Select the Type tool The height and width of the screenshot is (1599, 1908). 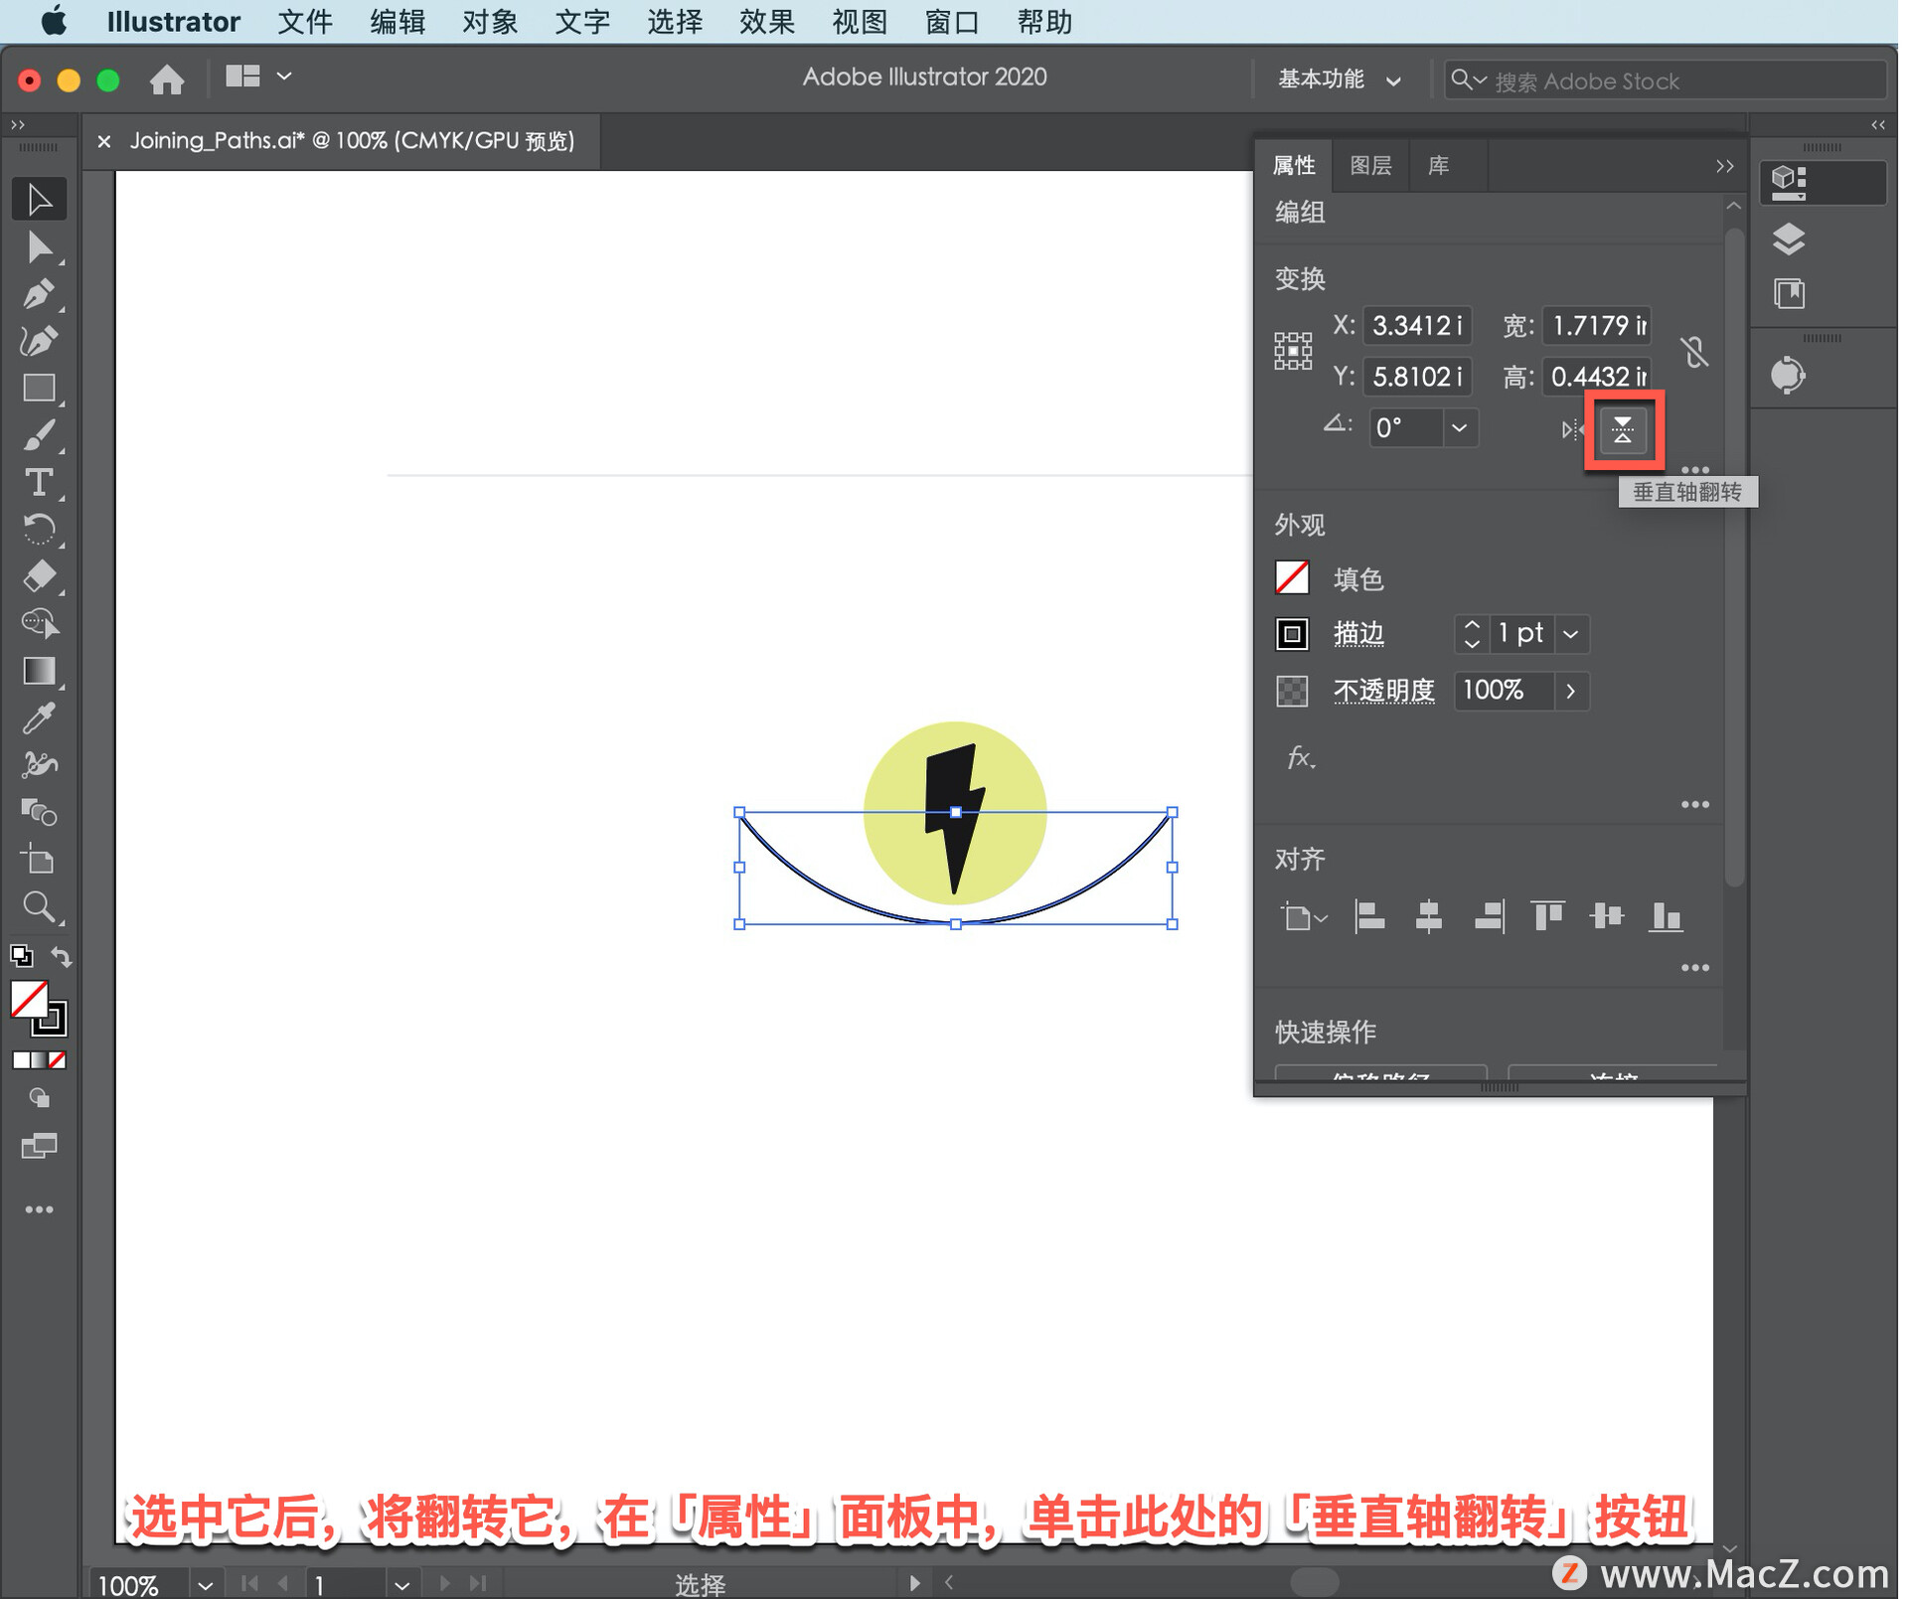(39, 483)
